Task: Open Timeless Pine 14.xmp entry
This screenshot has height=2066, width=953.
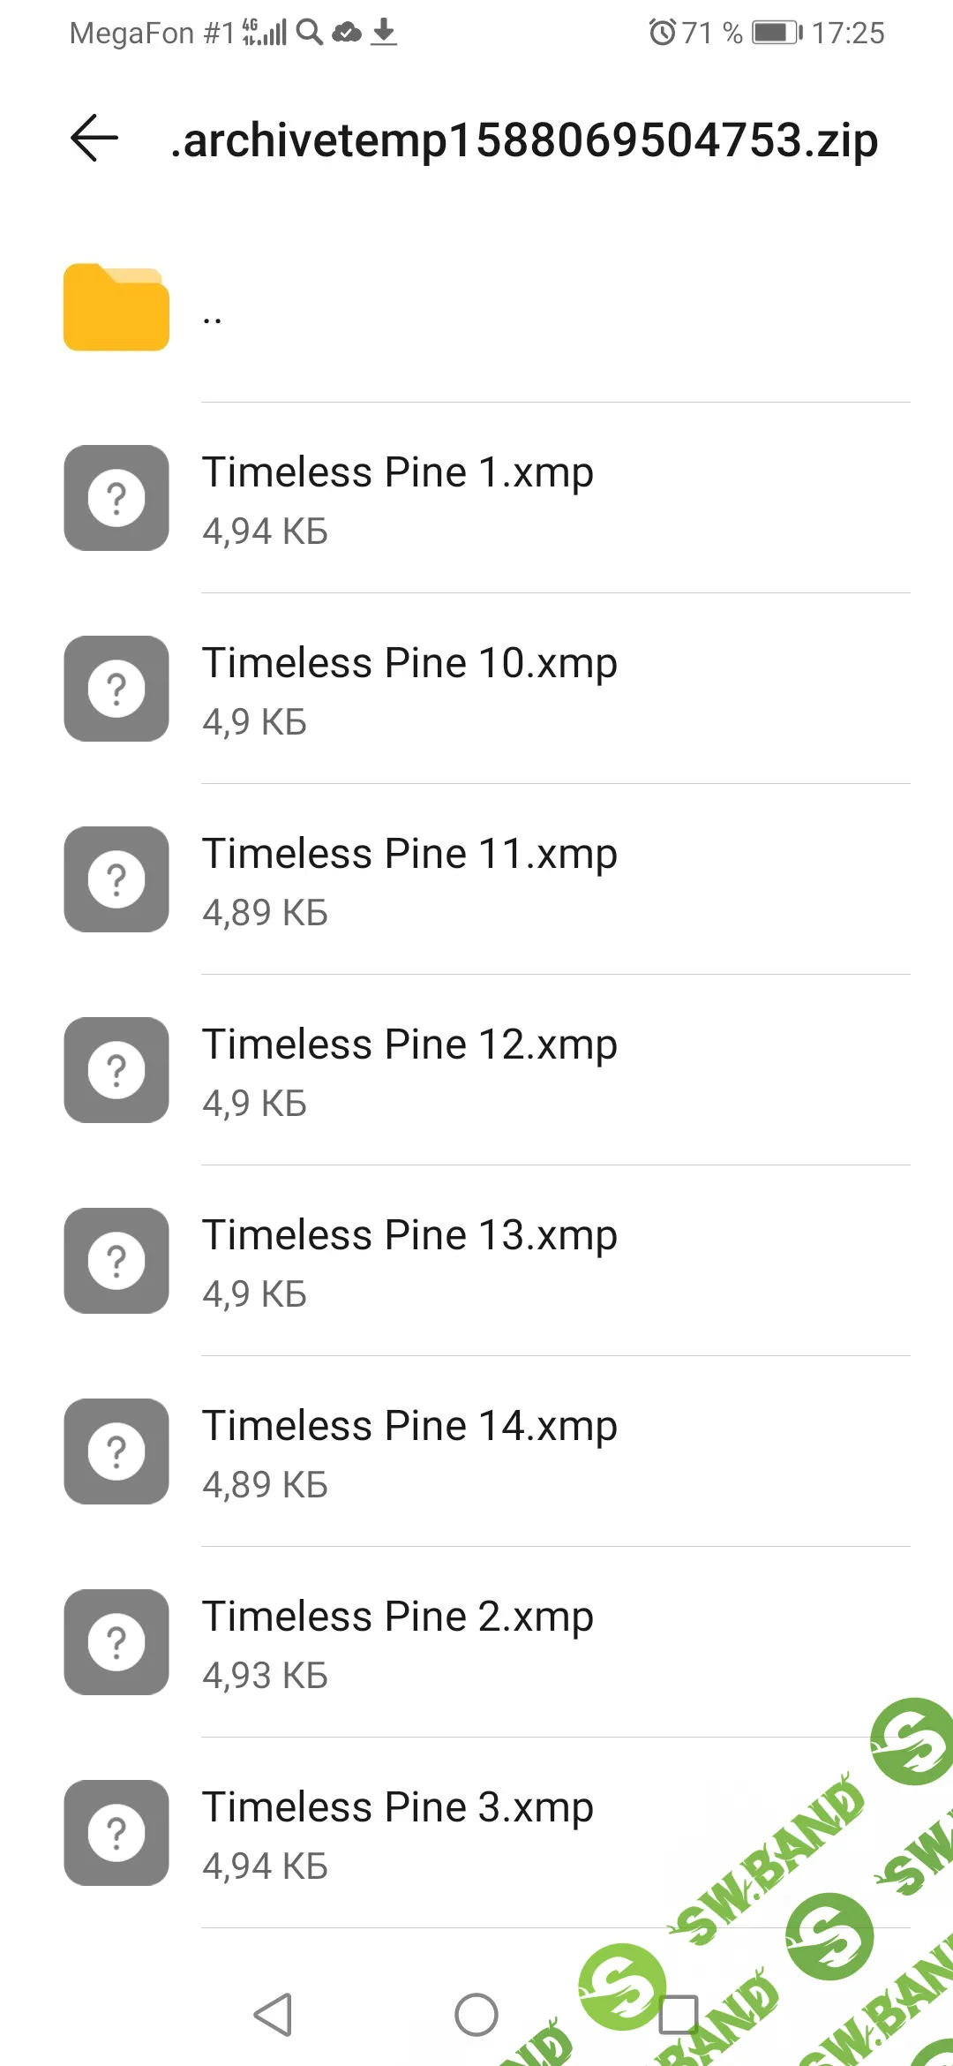Action: pyautogui.click(x=409, y=1426)
